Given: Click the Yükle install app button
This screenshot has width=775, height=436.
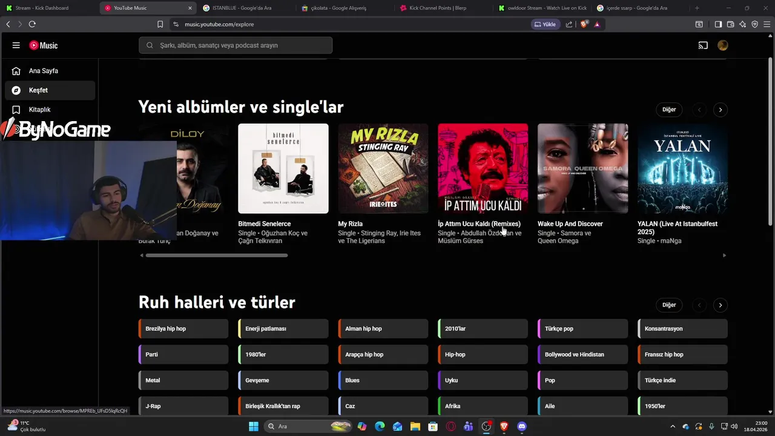Looking at the screenshot, I should pos(545,24).
